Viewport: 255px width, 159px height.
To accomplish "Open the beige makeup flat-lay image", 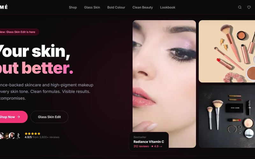I will coord(227,51).
